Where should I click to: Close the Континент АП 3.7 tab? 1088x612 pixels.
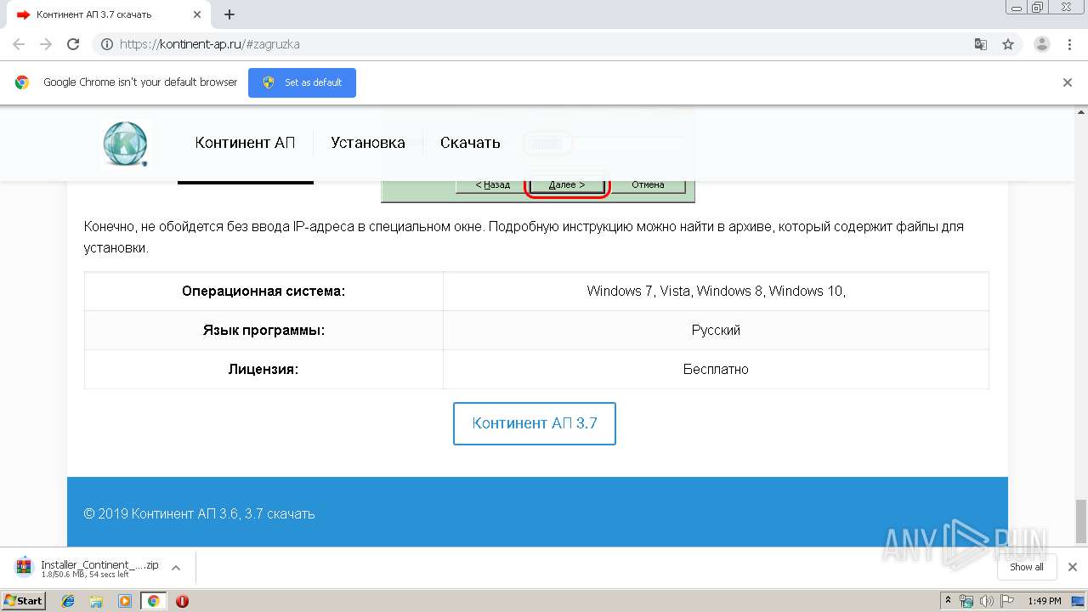(x=197, y=14)
